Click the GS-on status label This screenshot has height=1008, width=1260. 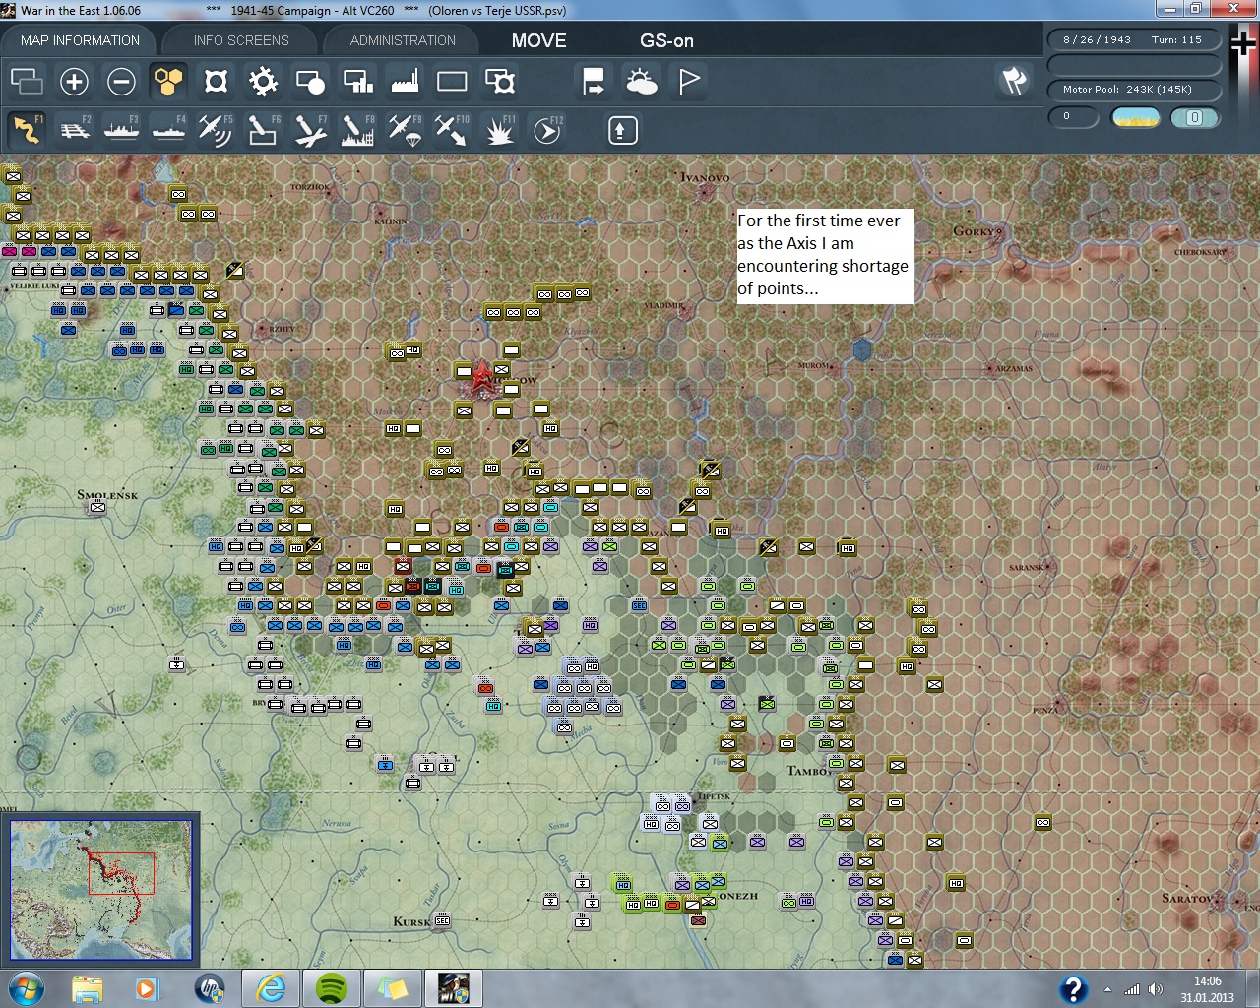666,40
